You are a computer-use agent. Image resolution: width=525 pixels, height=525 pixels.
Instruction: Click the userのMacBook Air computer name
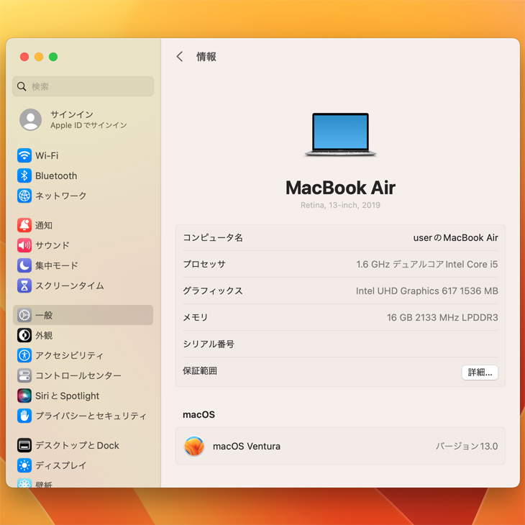click(455, 238)
